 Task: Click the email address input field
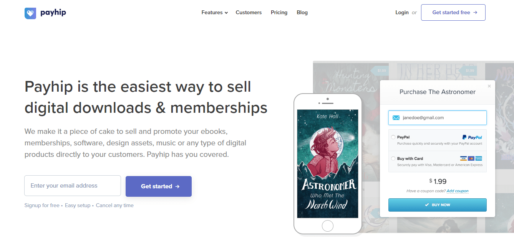[x=72, y=186]
